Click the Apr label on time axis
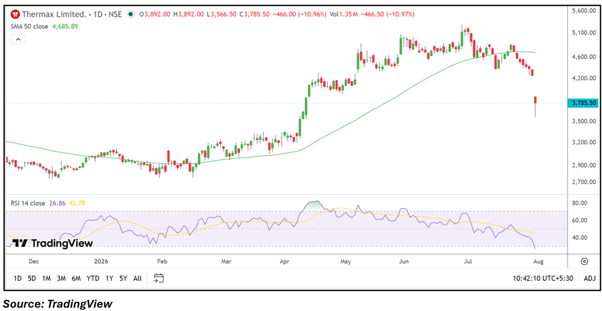 pyautogui.click(x=284, y=262)
